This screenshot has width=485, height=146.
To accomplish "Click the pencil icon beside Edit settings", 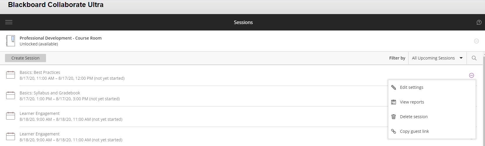I will click(394, 87).
